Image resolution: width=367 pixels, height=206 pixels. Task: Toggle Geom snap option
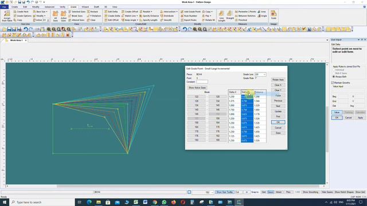tap(271, 192)
